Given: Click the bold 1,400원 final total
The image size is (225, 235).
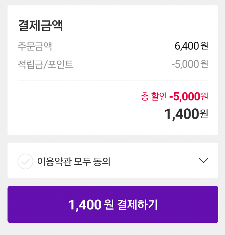Looking at the screenshot, I should [186, 114].
